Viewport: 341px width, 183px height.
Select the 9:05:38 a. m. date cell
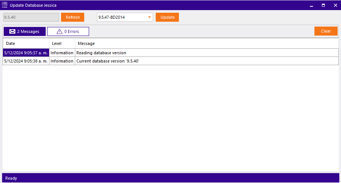[x=26, y=61]
